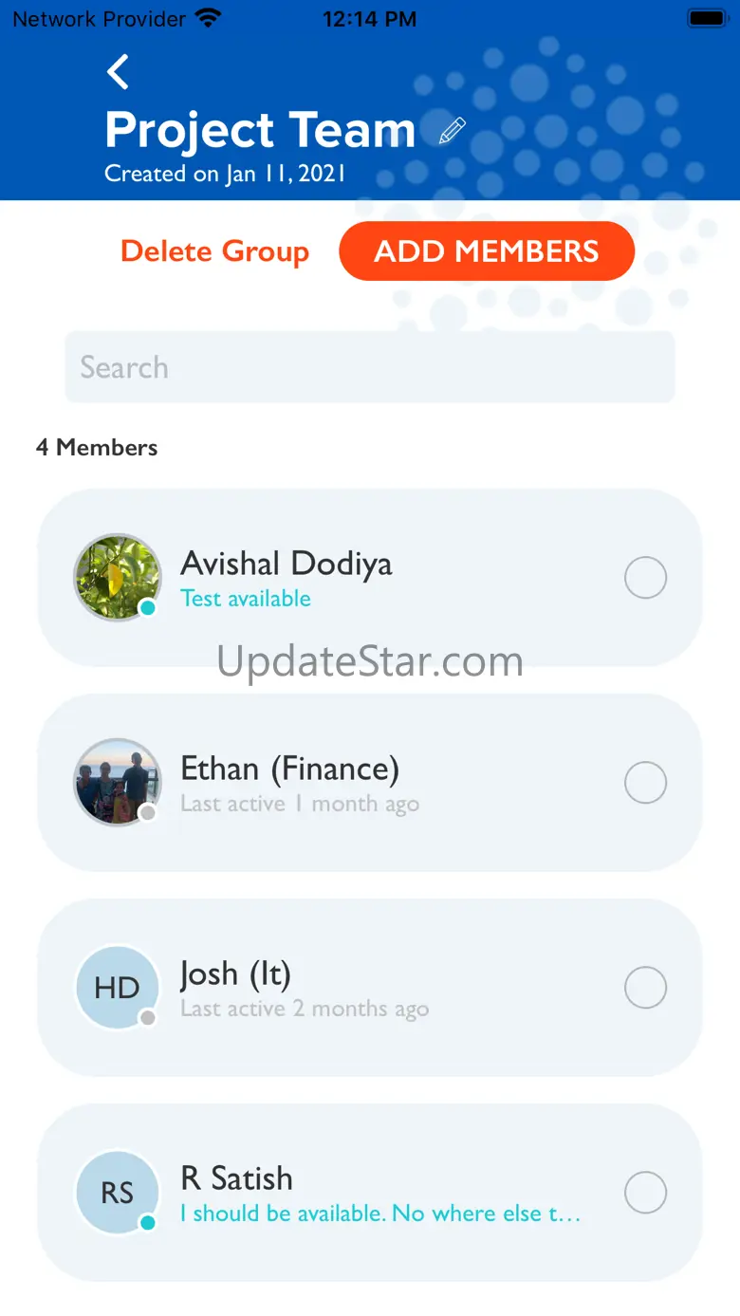Tap the back arrow icon
The width and height of the screenshot is (740, 1316).
(118, 72)
